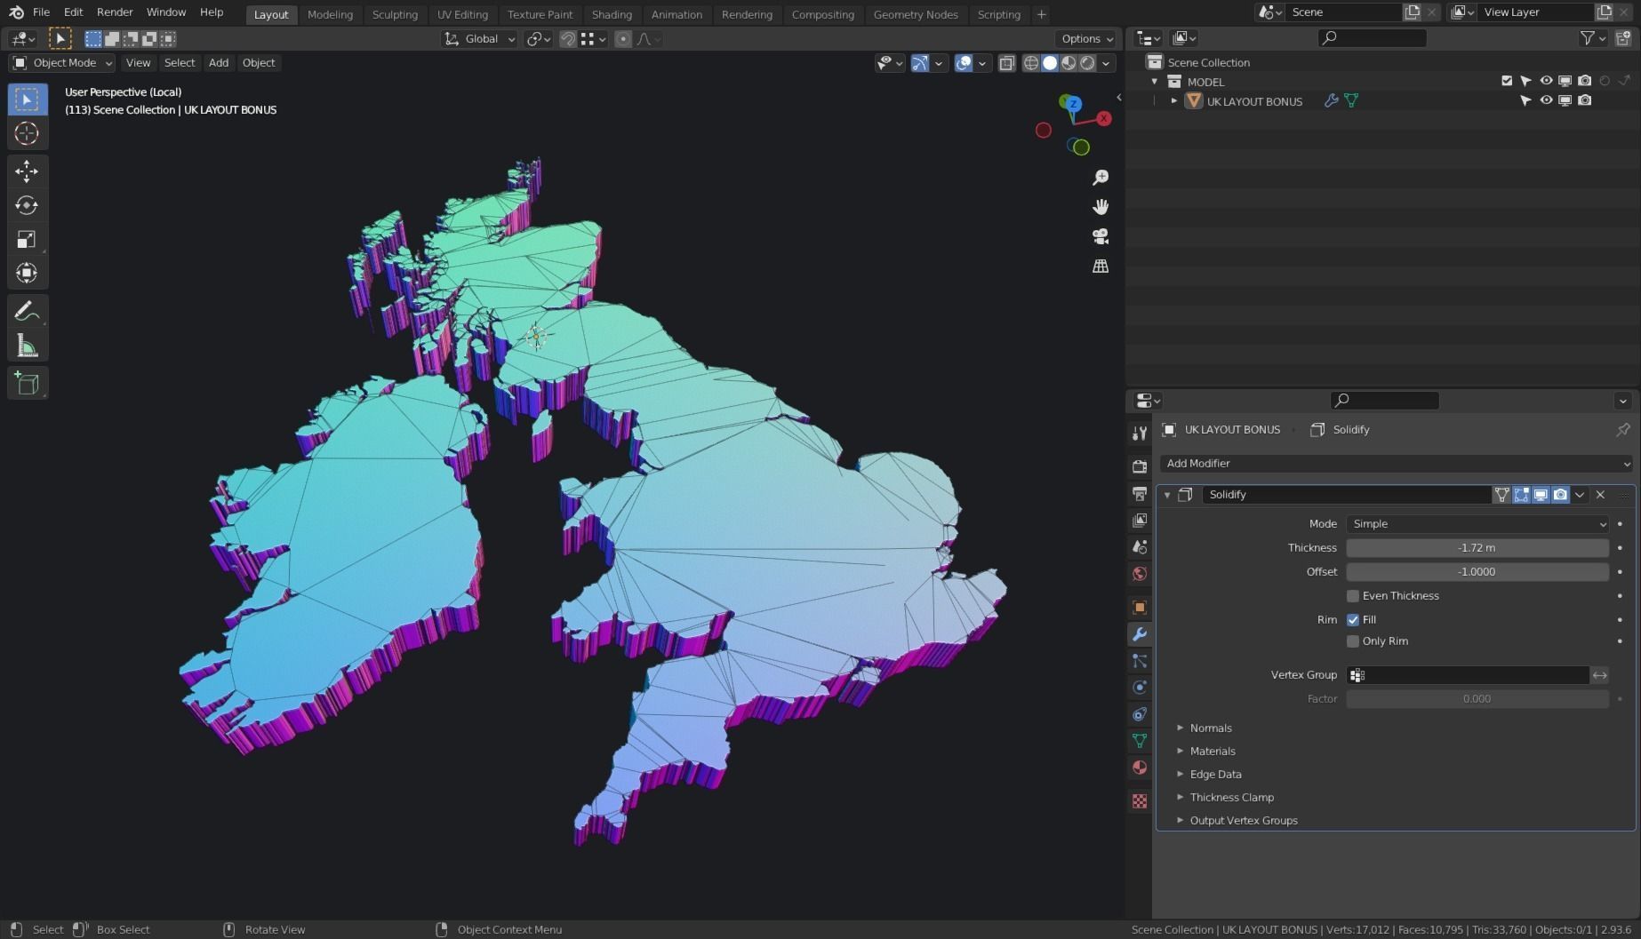1641x939 pixels.
Task: Open the Object properties tab
Action: point(1140,608)
